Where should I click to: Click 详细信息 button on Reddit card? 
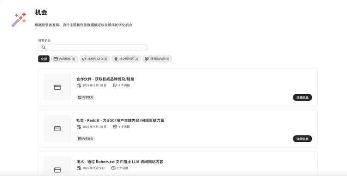pyautogui.click(x=302, y=139)
